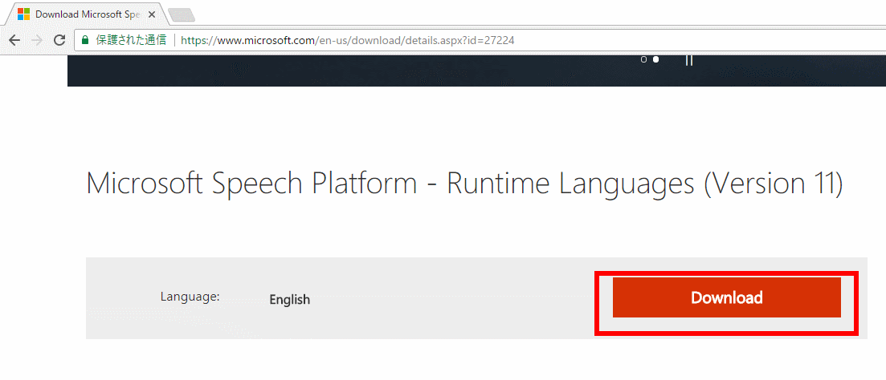Pause the banner carousel rotation
This screenshot has width=886, height=380.
pos(688,59)
